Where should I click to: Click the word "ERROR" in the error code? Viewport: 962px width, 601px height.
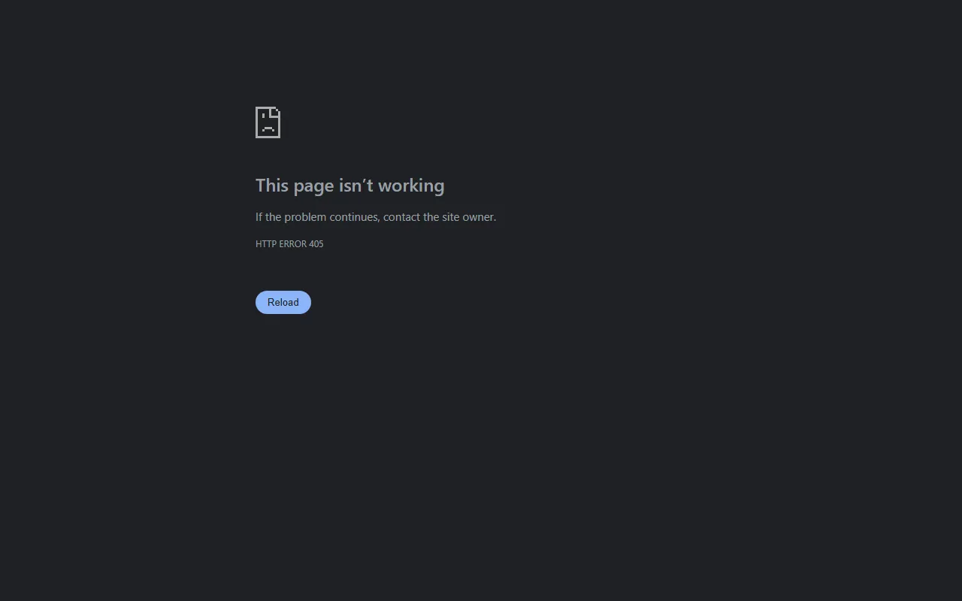292,244
